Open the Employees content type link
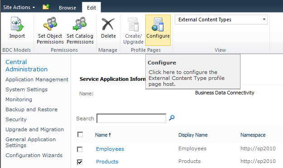The height and width of the screenshot is (168, 283). [110, 149]
